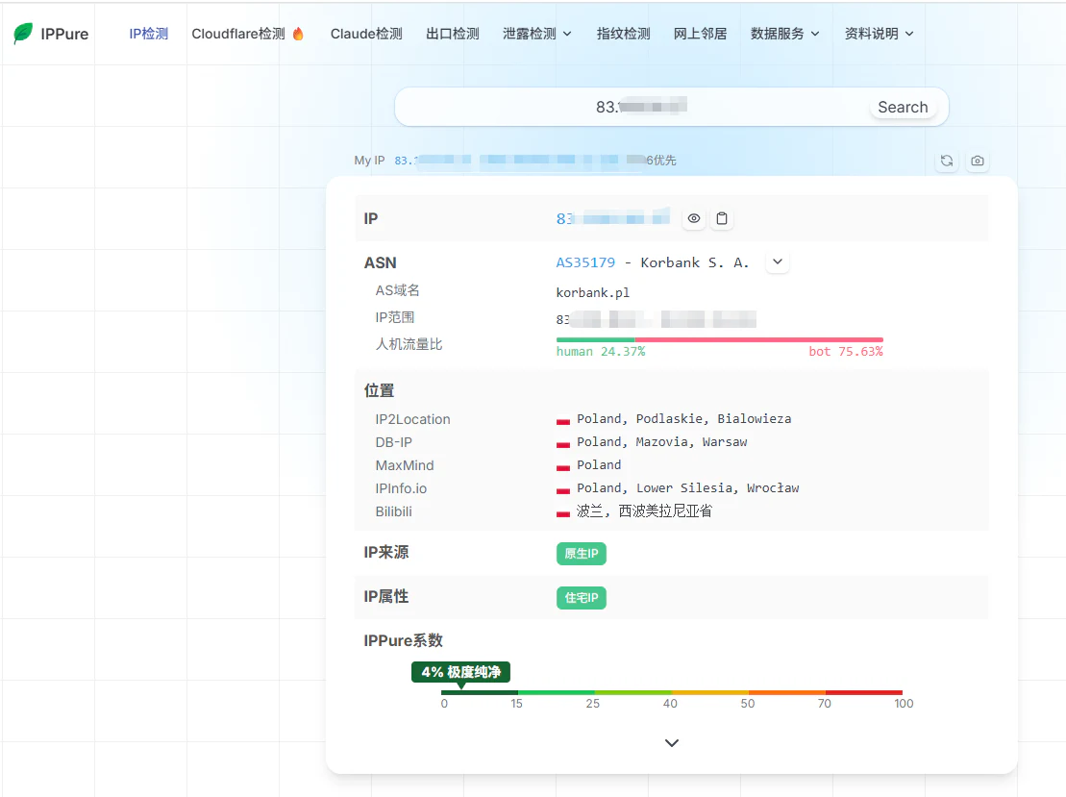1066x797 pixels.
Task: Select the IP检测 tab
Action: tap(149, 34)
